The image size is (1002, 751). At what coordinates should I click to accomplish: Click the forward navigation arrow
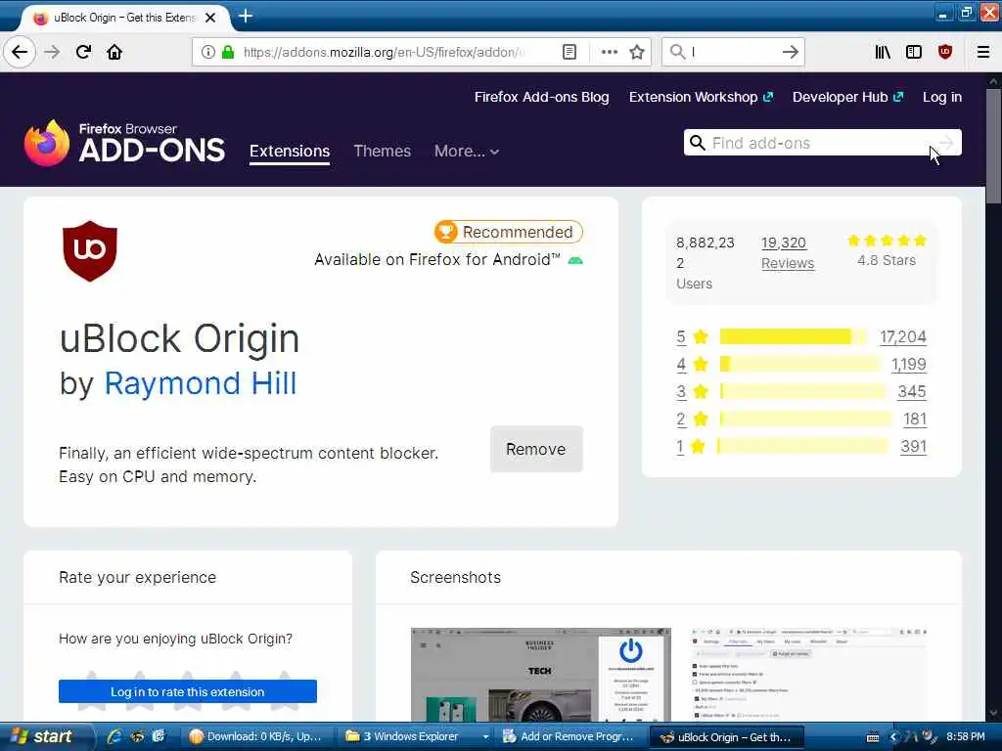point(53,52)
